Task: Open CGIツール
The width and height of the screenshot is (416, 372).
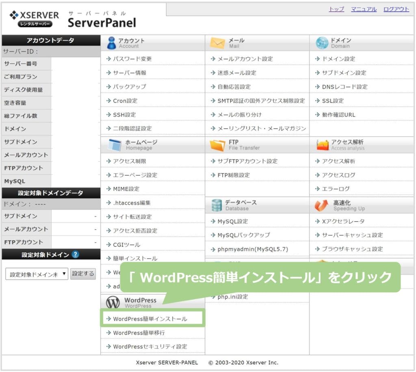Action: [x=127, y=245]
